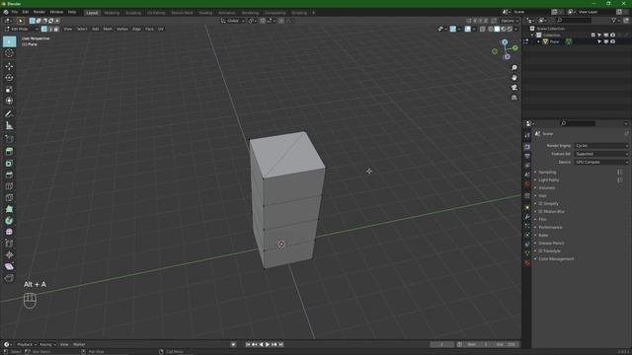
Task: Open the Material properties tab
Action: click(x=527, y=263)
